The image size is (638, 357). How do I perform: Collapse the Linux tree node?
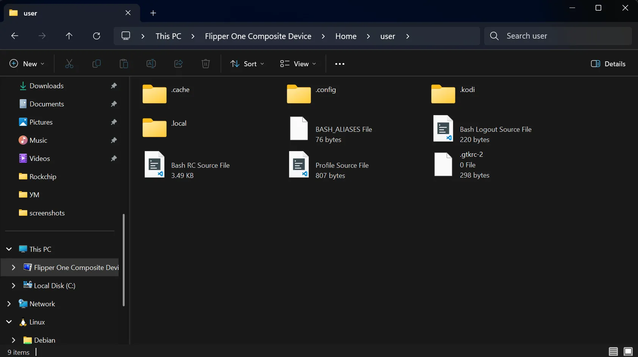point(9,322)
